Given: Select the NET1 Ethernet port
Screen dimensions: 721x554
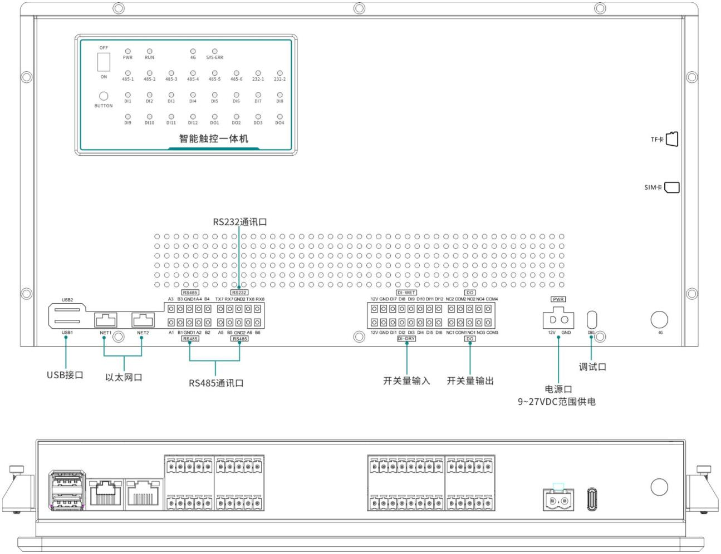Looking at the screenshot, I should (x=106, y=320).
